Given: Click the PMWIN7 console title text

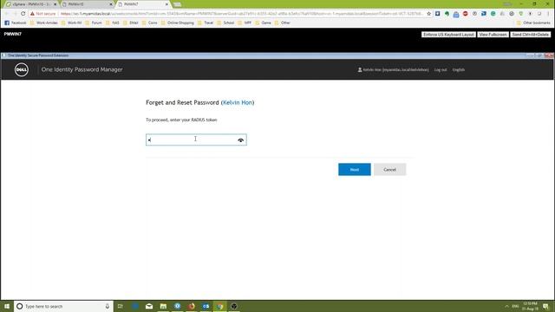Looking at the screenshot, I should 13,34.
